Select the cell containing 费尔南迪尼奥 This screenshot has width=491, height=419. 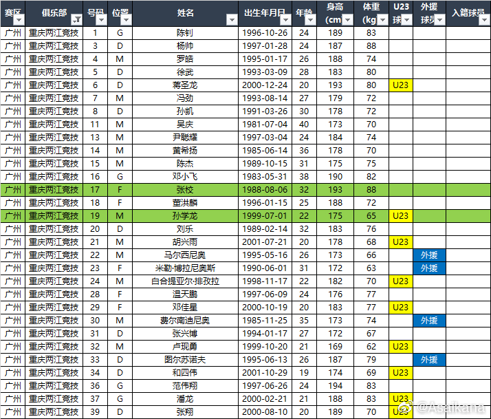tap(185, 321)
